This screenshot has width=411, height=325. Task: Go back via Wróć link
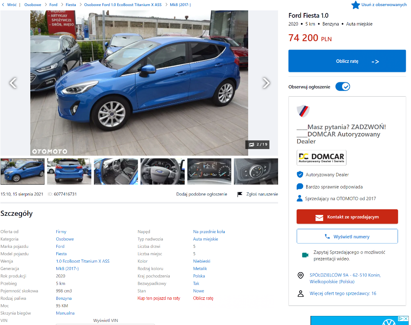click(12, 5)
